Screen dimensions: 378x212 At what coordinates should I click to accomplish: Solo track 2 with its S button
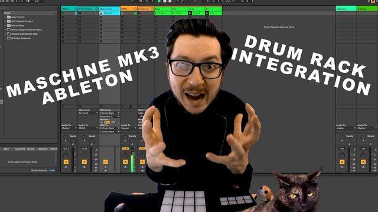pyautogui.click(x=84, y=167)
